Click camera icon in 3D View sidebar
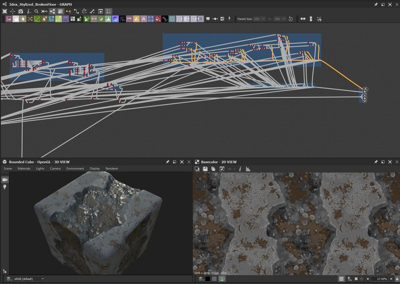The image size is (400, 284). click(x=5, y=180)
